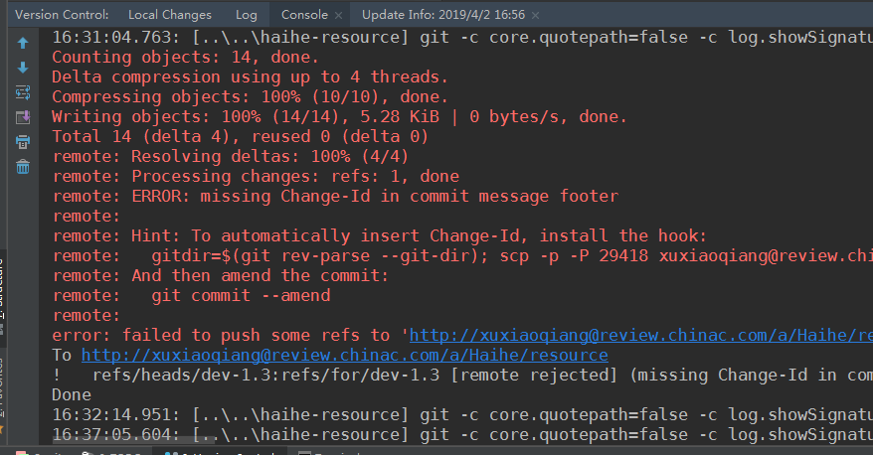The width and height of the screenshot is (873, 455).
Task: Open the Log tab
Action: 246,15
